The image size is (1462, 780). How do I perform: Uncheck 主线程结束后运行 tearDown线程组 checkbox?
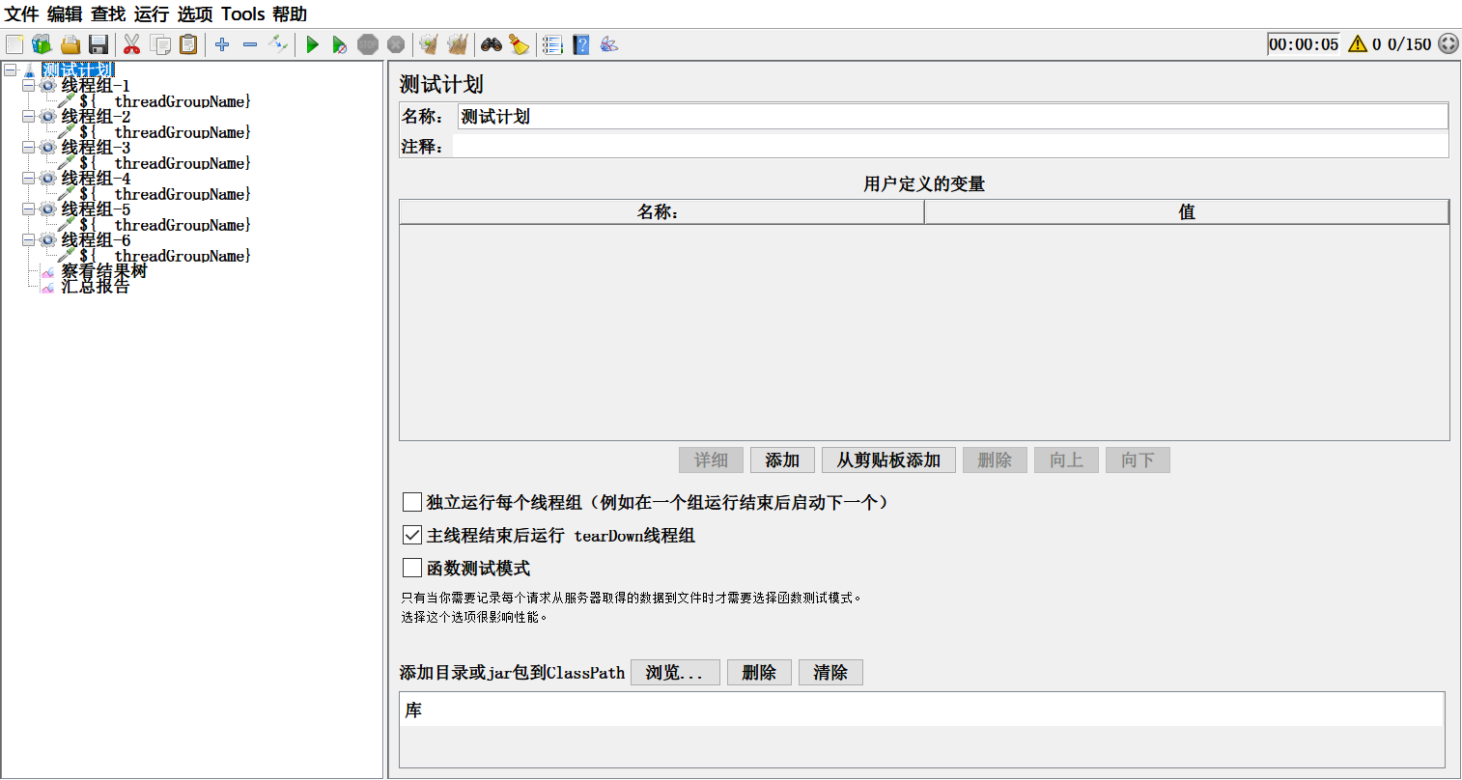click(412, 535)
